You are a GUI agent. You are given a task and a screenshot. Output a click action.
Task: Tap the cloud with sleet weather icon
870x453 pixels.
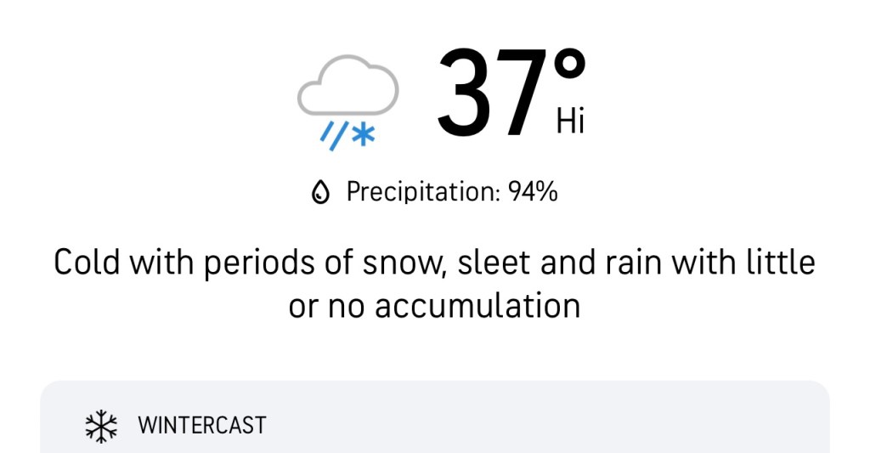click(x=347, y=102)
